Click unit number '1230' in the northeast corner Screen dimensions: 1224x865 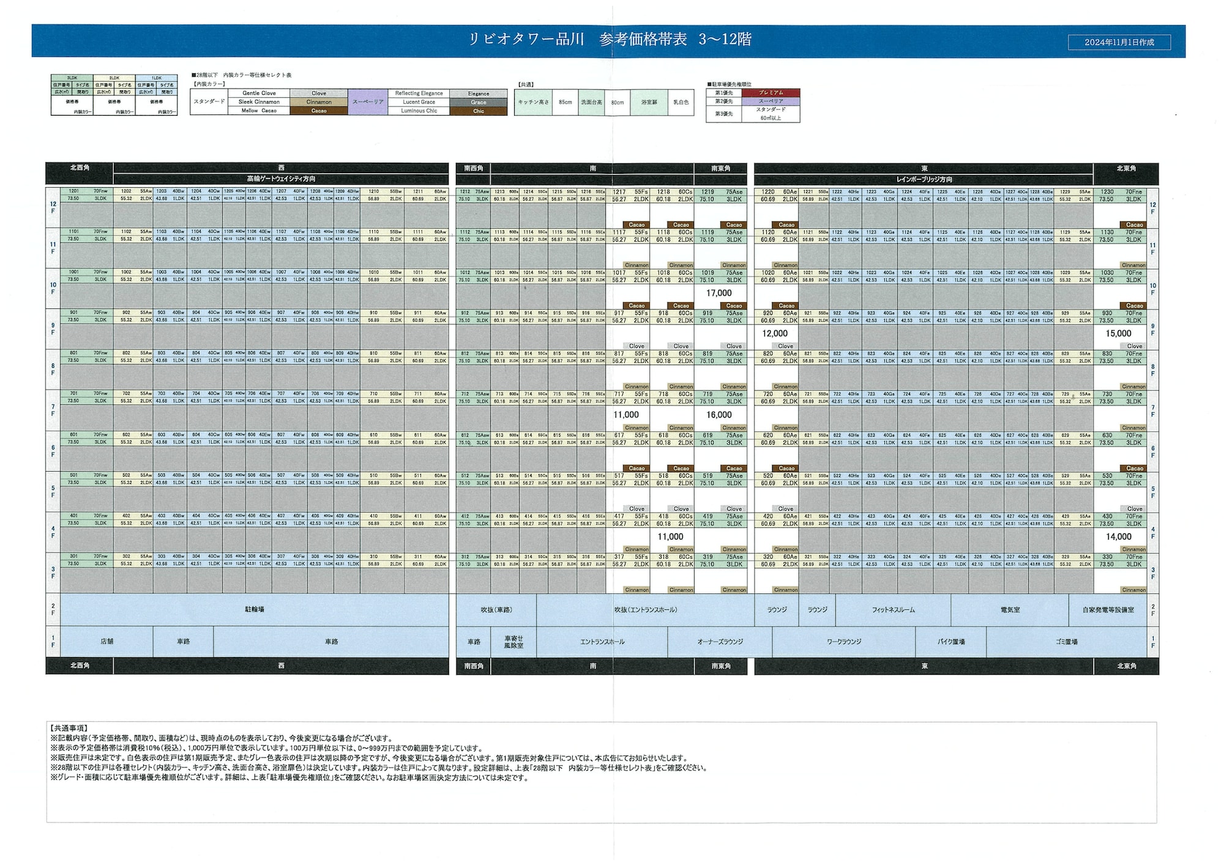(x=1107, y=191)
